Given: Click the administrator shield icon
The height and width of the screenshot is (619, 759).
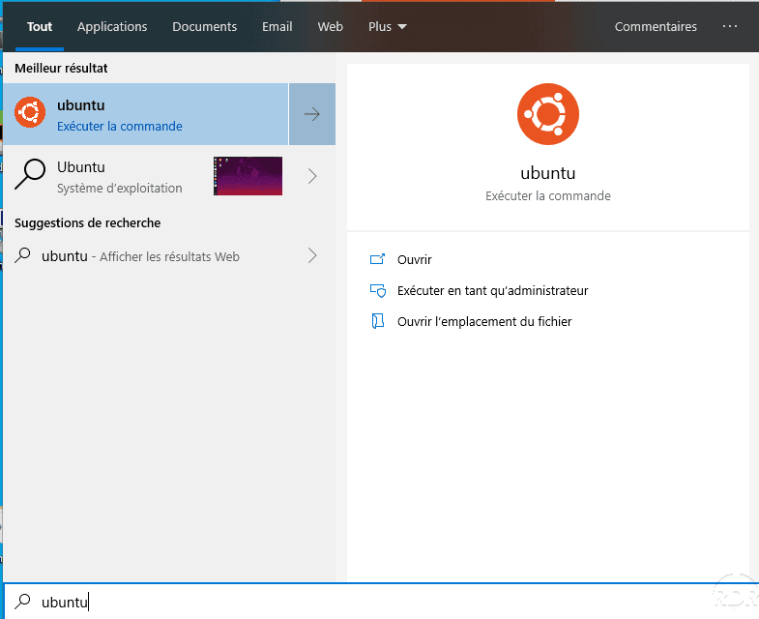Looking at the screenshot, I should coord(377,290).
